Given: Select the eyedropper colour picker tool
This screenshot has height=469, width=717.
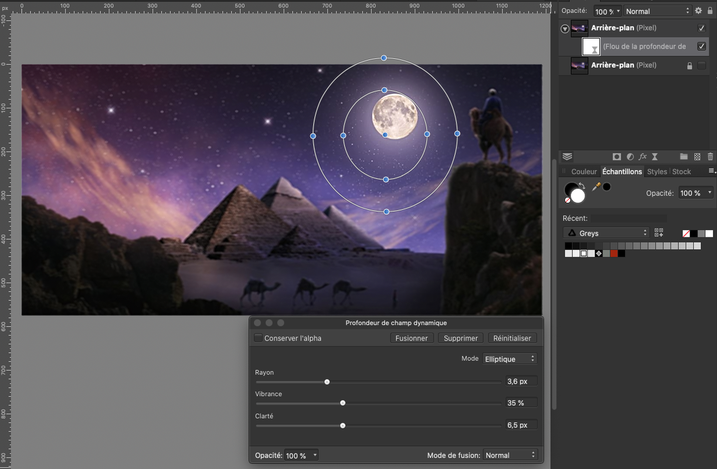Looking at the screenshot, I should [x=596, y=187].
